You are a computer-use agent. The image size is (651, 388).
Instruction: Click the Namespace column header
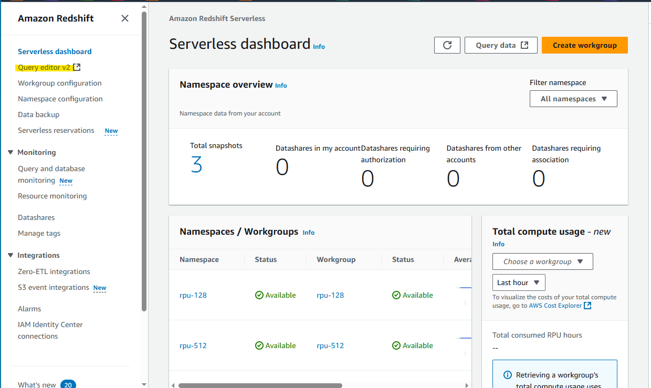(199, 259)
